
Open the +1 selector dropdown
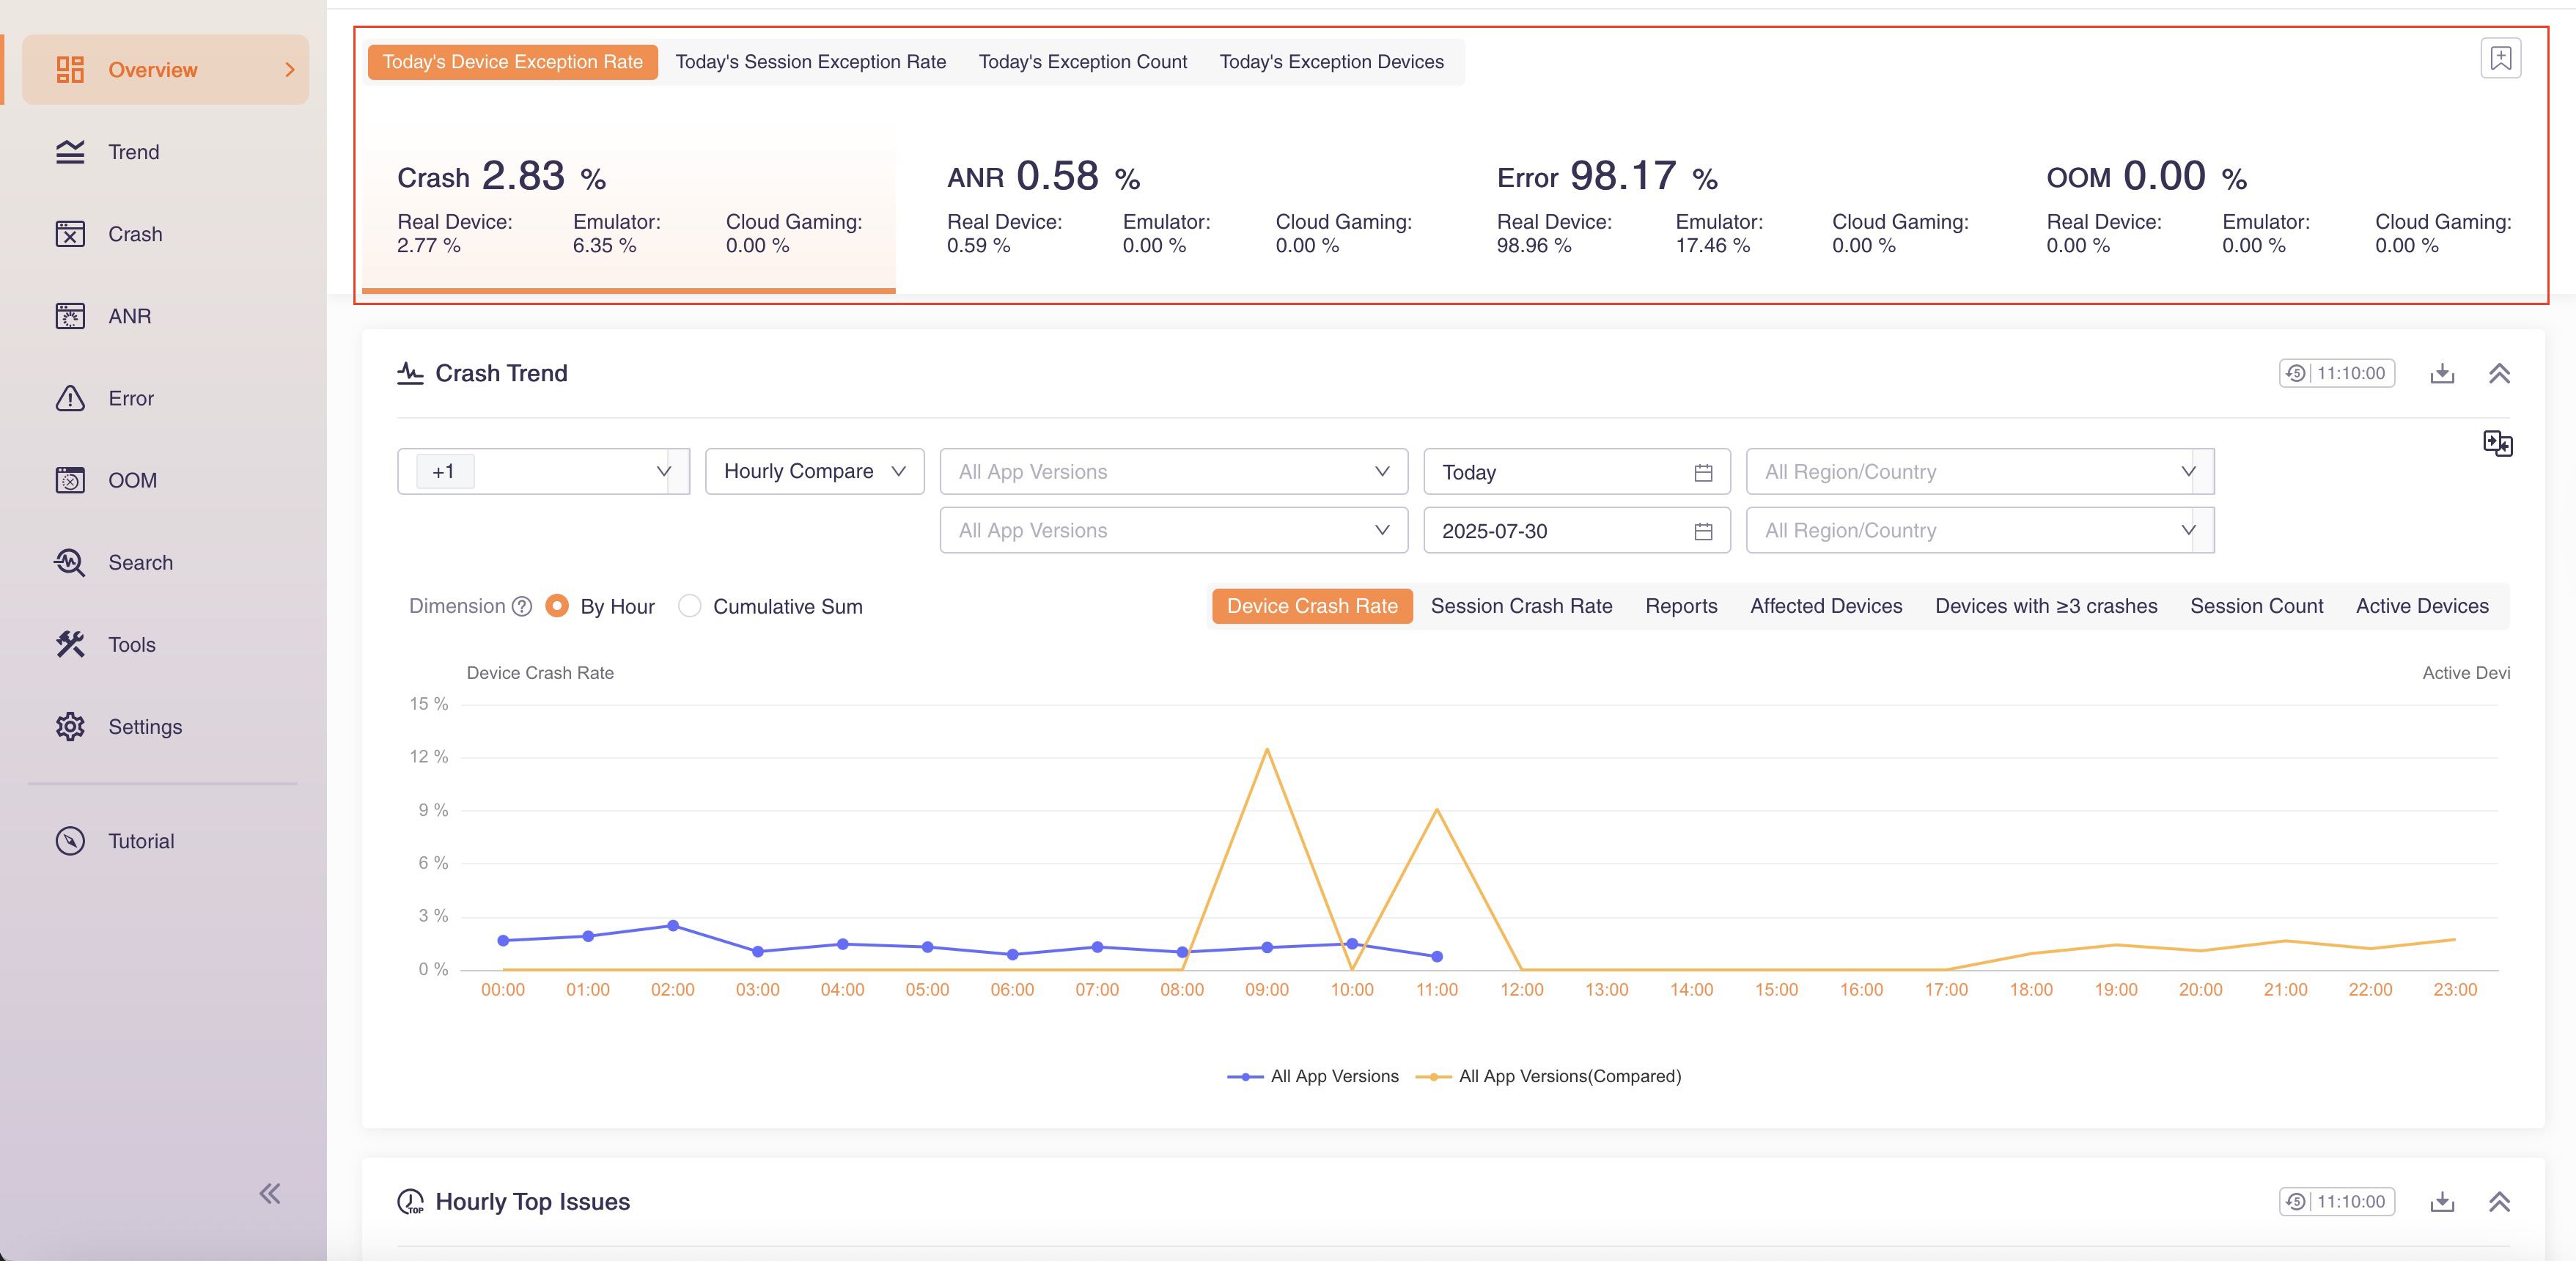543,471
